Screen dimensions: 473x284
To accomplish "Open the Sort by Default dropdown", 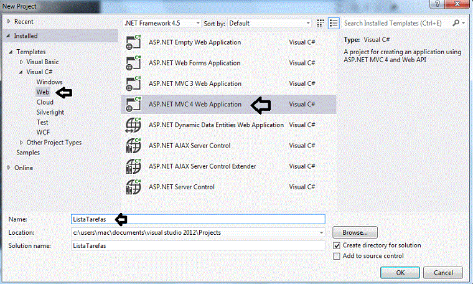I will (269, 23).
